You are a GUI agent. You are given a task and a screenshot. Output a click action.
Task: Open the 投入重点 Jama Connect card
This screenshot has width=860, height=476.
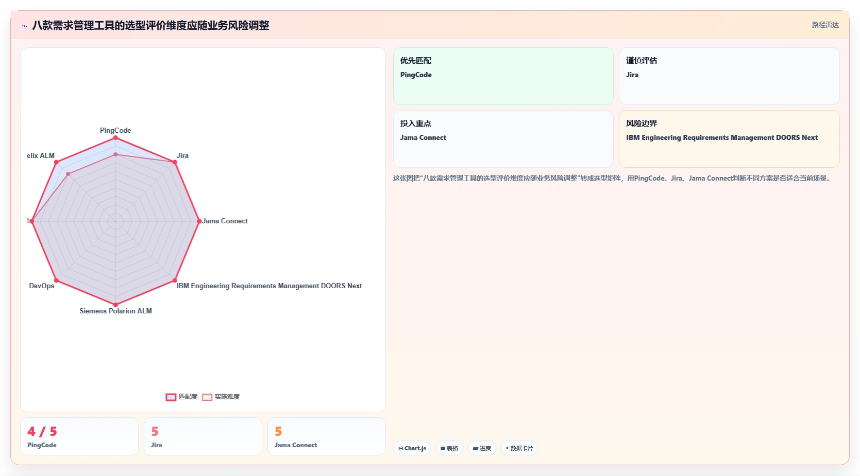pyautogui.click(x=503, y=139)
